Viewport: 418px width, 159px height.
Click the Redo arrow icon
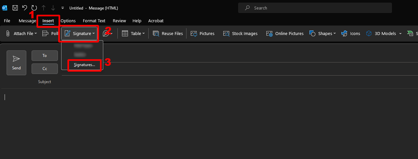(34, 8)
